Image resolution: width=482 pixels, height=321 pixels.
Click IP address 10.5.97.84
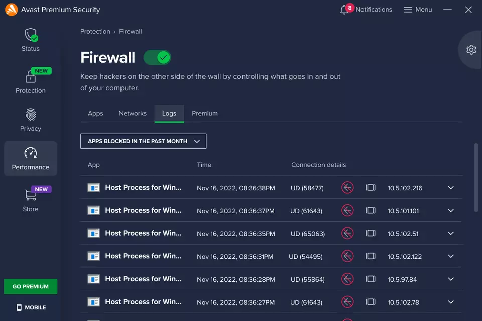point(402,279)
